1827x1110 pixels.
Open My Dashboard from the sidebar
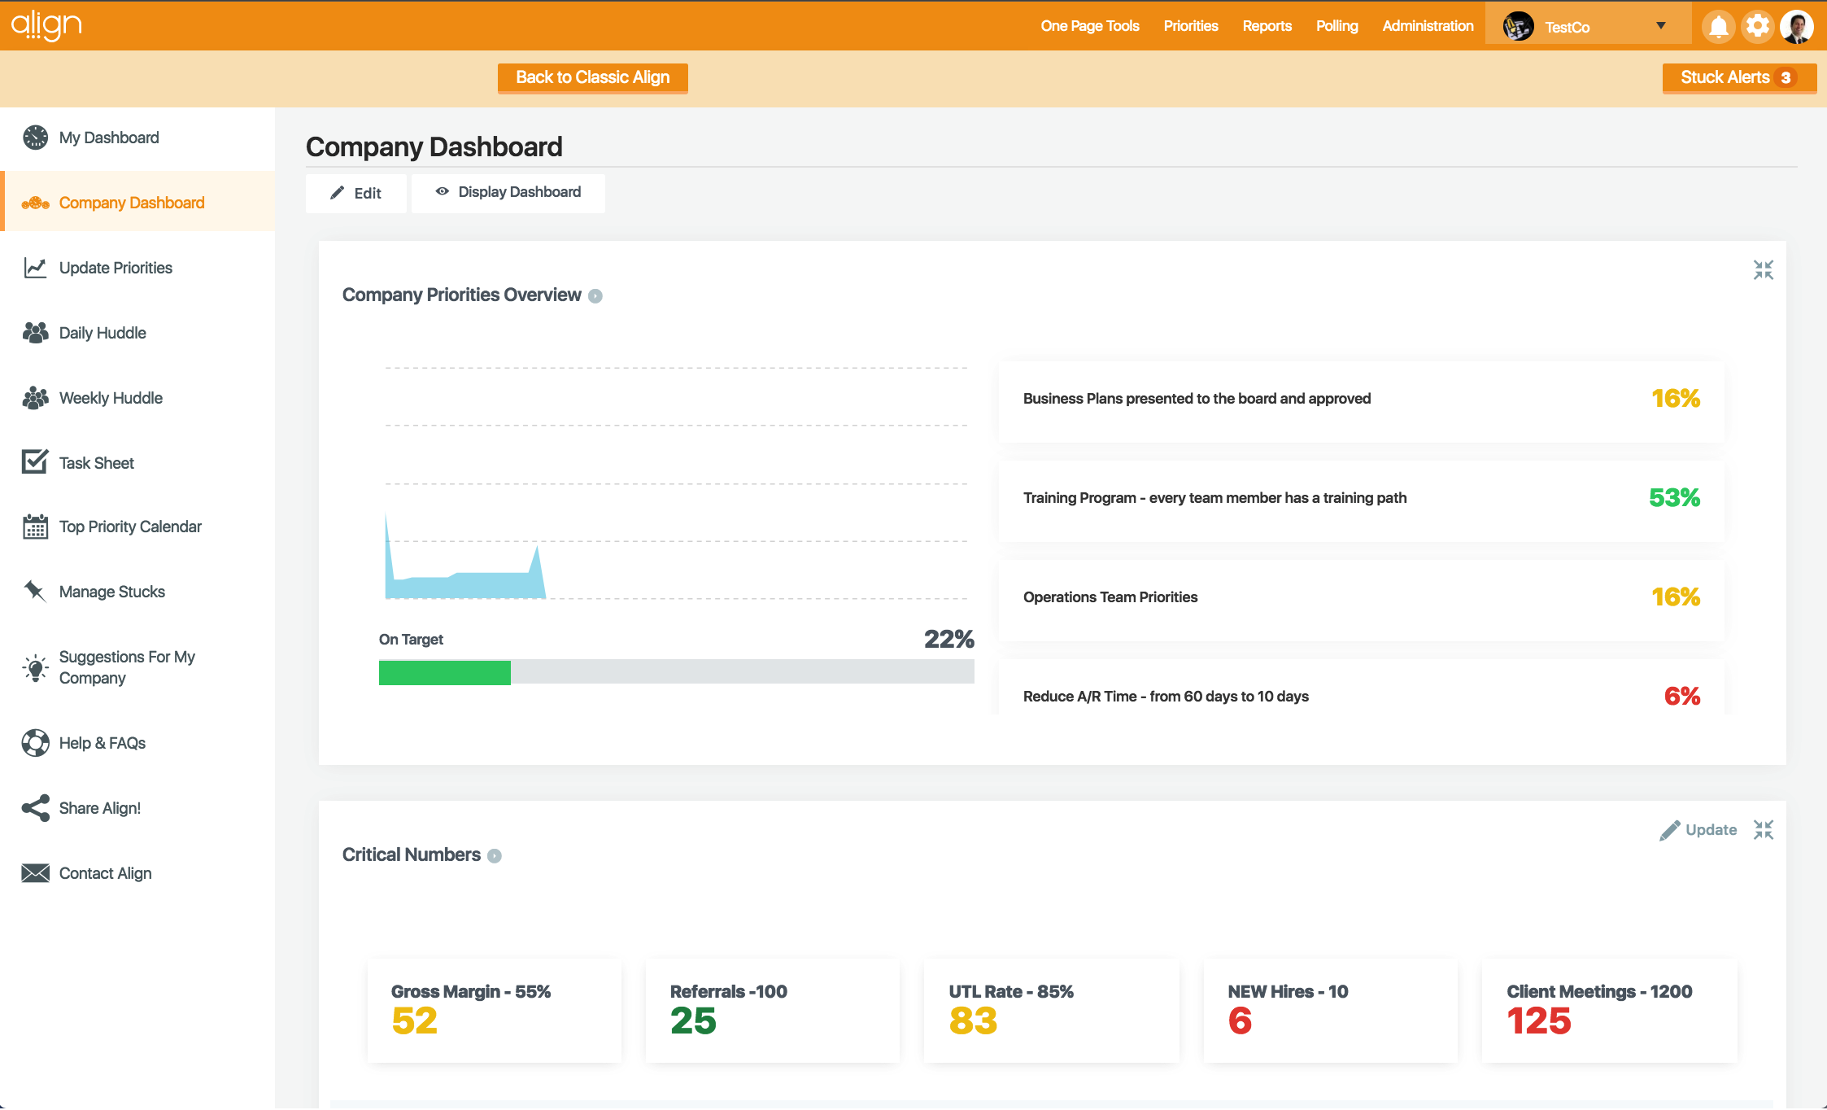point(108,137)
